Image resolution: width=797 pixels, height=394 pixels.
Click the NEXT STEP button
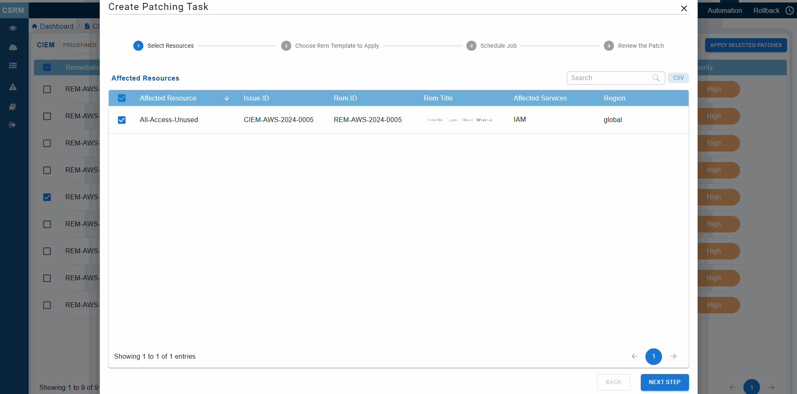[665, 382]
